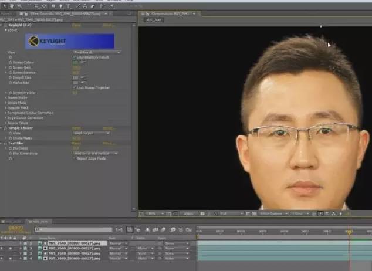Switch to the Project panel tab
Viewport: 372px width, 271px height.
tap(6, 13)
